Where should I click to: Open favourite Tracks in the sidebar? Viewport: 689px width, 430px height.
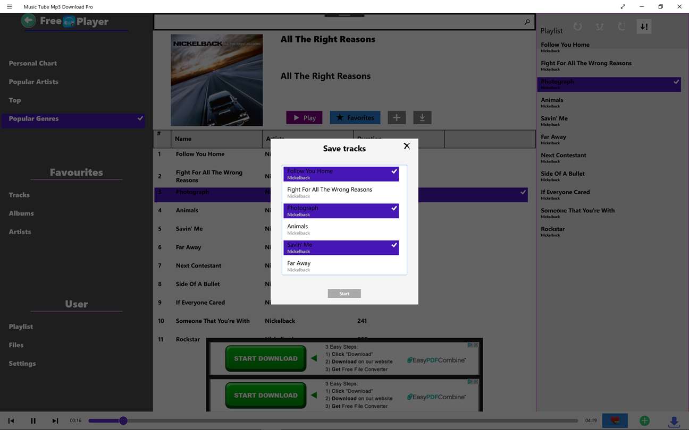pyautogui.click(x=19, y=195)
